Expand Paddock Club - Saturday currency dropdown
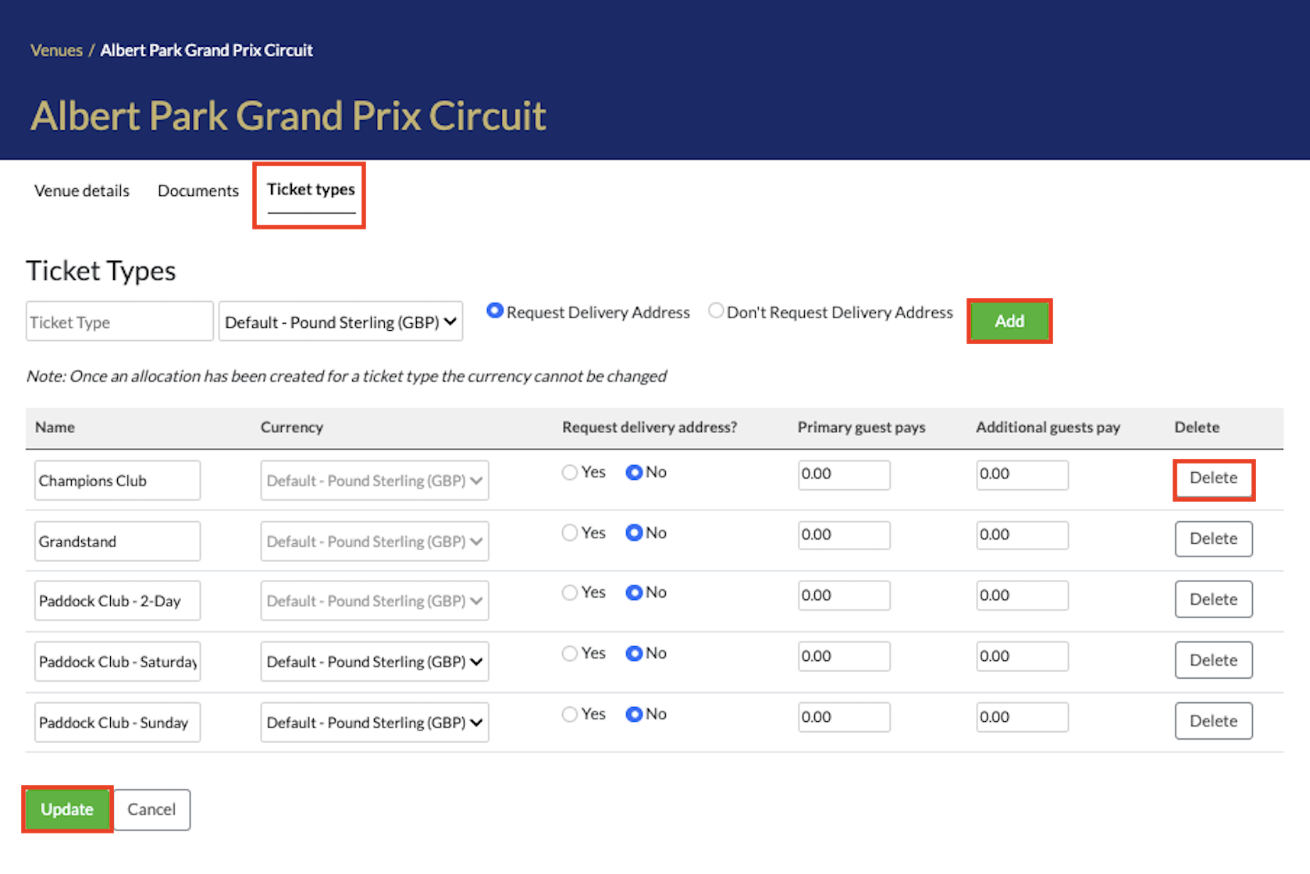This screenshot has height=874, width=1310. [375, 662]
